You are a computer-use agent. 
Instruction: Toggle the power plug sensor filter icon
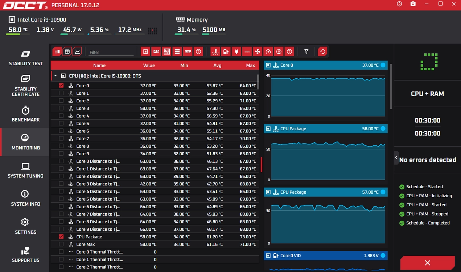point(236,52)
